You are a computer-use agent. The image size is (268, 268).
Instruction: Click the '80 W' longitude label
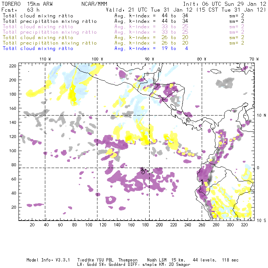point(201,59)
